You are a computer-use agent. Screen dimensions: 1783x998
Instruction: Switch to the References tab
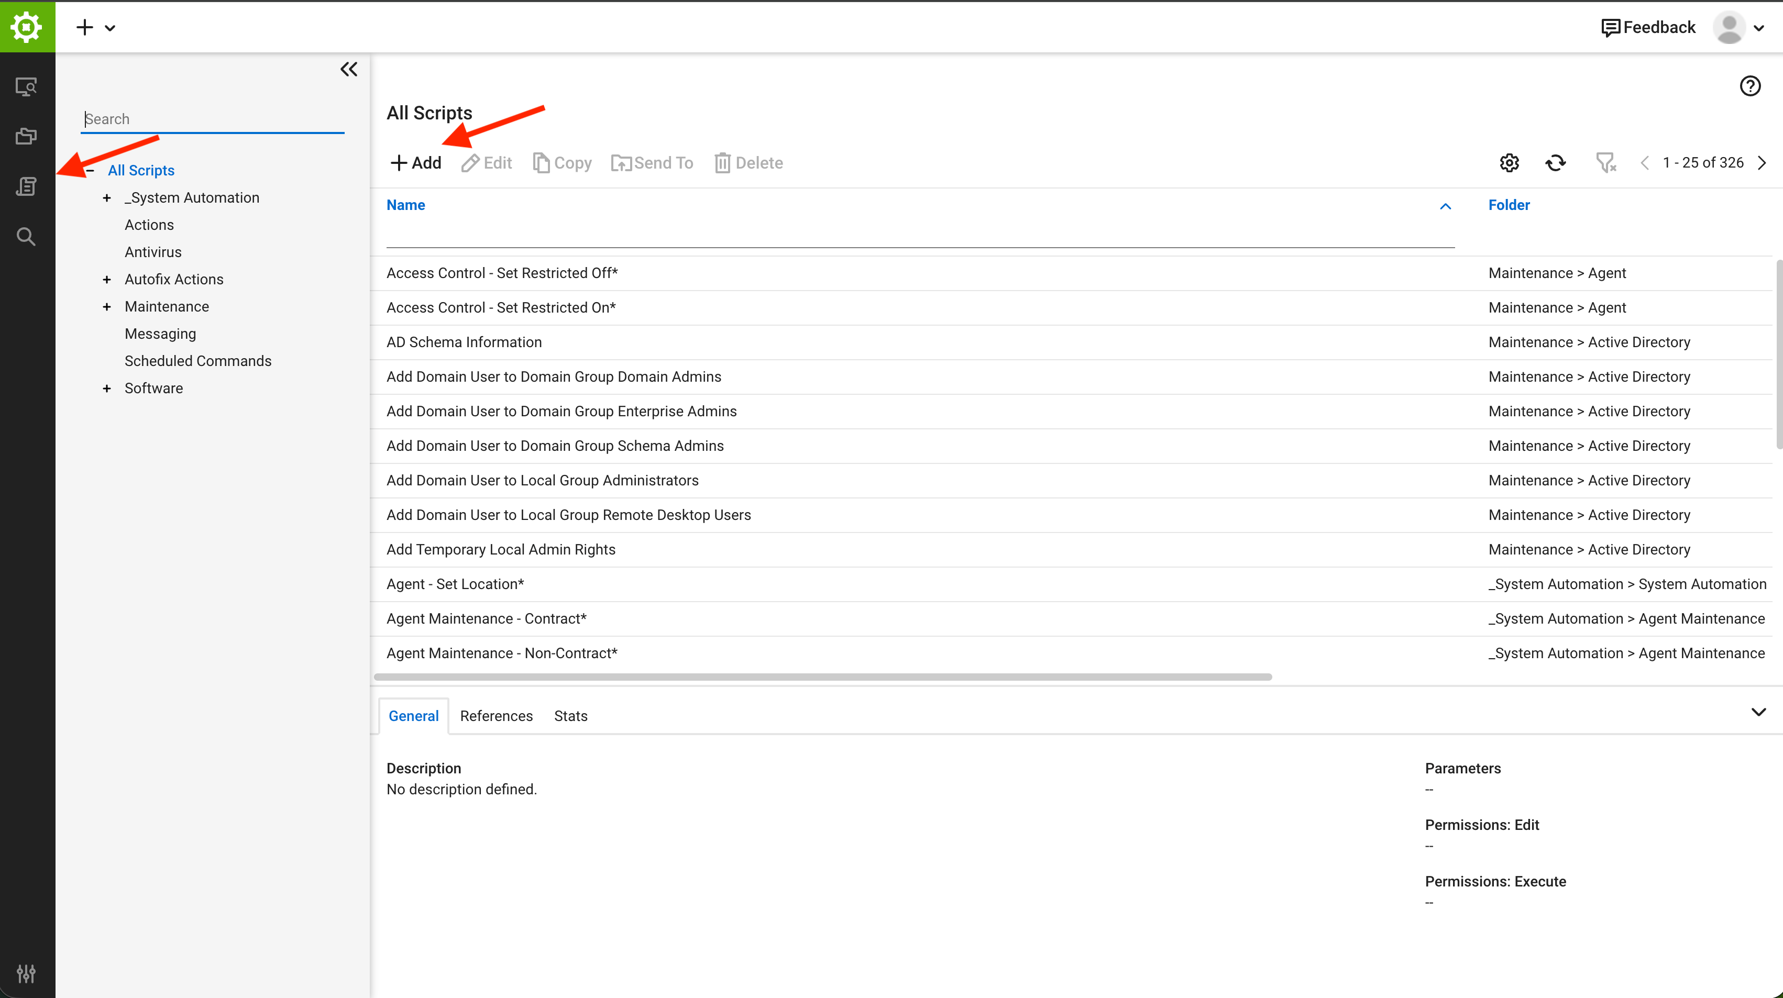(x=496, y=716)
